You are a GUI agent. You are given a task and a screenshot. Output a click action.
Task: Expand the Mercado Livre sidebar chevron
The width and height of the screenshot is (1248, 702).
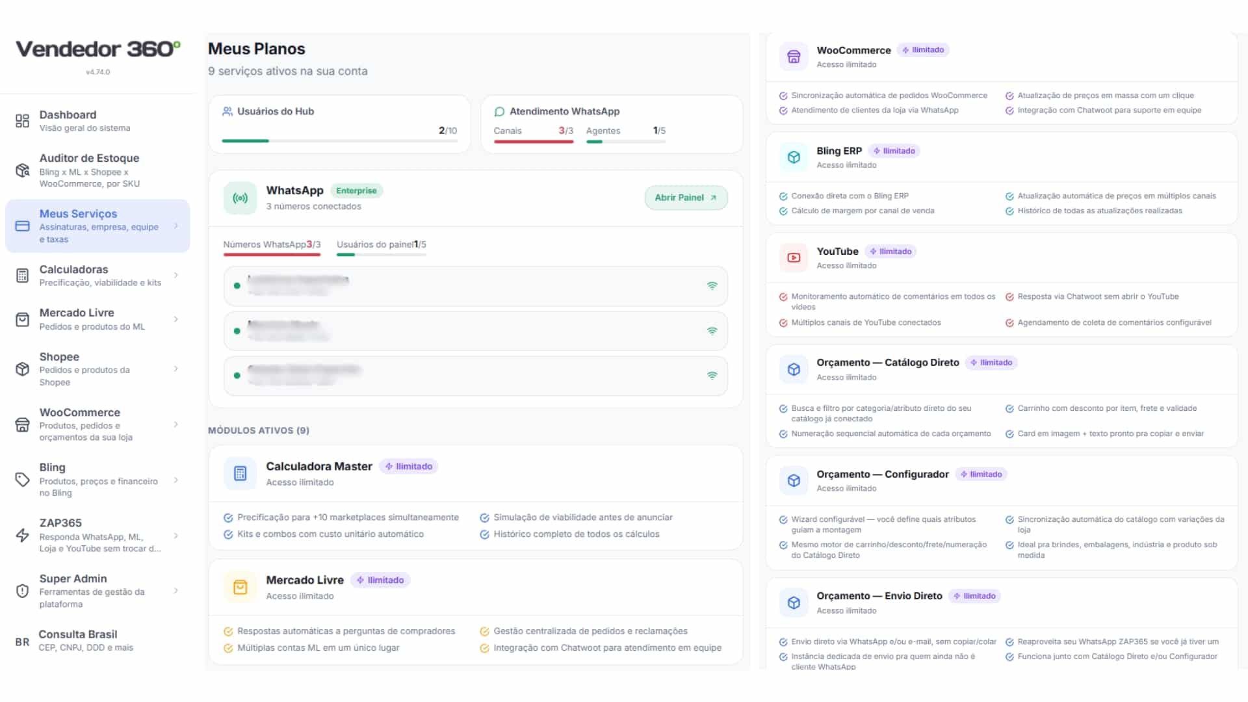click(x=176, y=319)
